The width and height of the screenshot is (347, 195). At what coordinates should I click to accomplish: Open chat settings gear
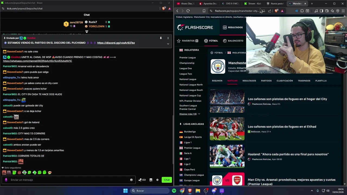[157, 180]
